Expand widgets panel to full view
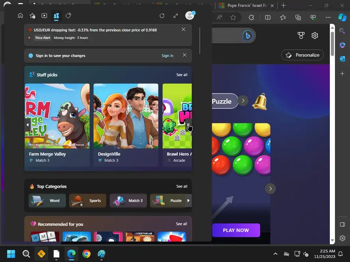The width and height of the screenshot is (350, 262). (x=176, y=16)
